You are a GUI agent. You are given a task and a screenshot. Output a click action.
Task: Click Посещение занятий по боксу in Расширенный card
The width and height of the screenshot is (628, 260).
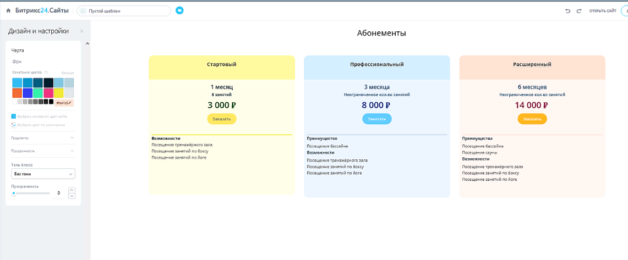click(490, 173)
